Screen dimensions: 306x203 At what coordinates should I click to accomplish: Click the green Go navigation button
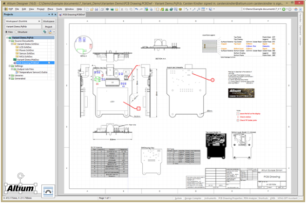284,9
